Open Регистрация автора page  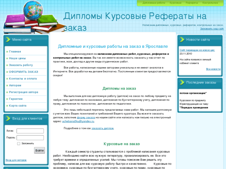[x=24, y=92]
